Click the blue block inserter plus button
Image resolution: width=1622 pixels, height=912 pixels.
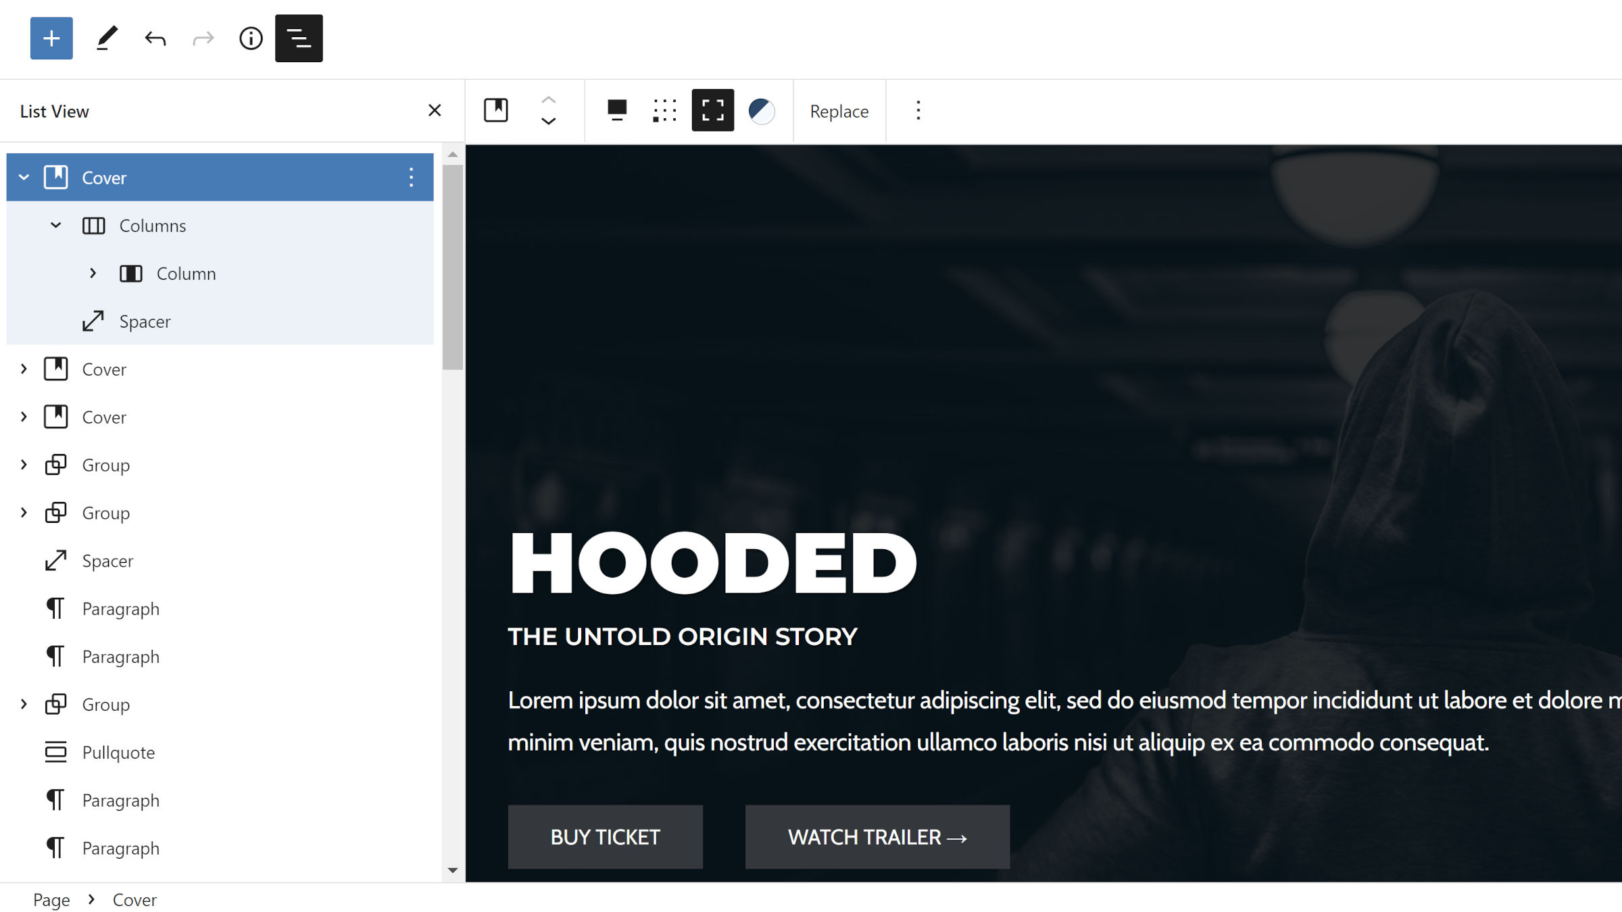51,39
